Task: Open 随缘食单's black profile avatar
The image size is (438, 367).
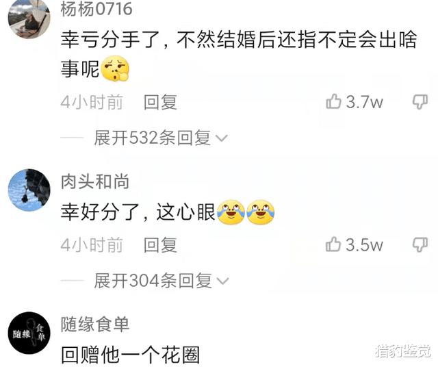Action: pyautogui.click(x=29, y=333)
